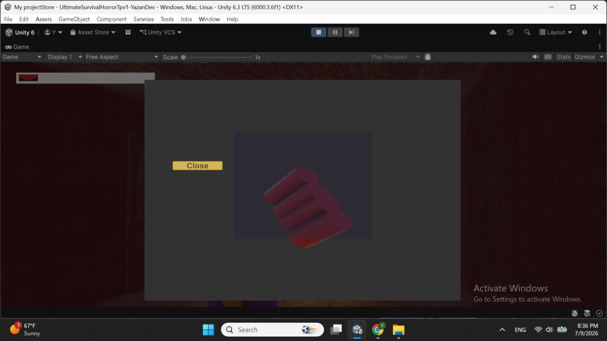The height and width of the screenshot is (341, 607).
Task: Open the Jobs menu
Action: click(186, 19)
